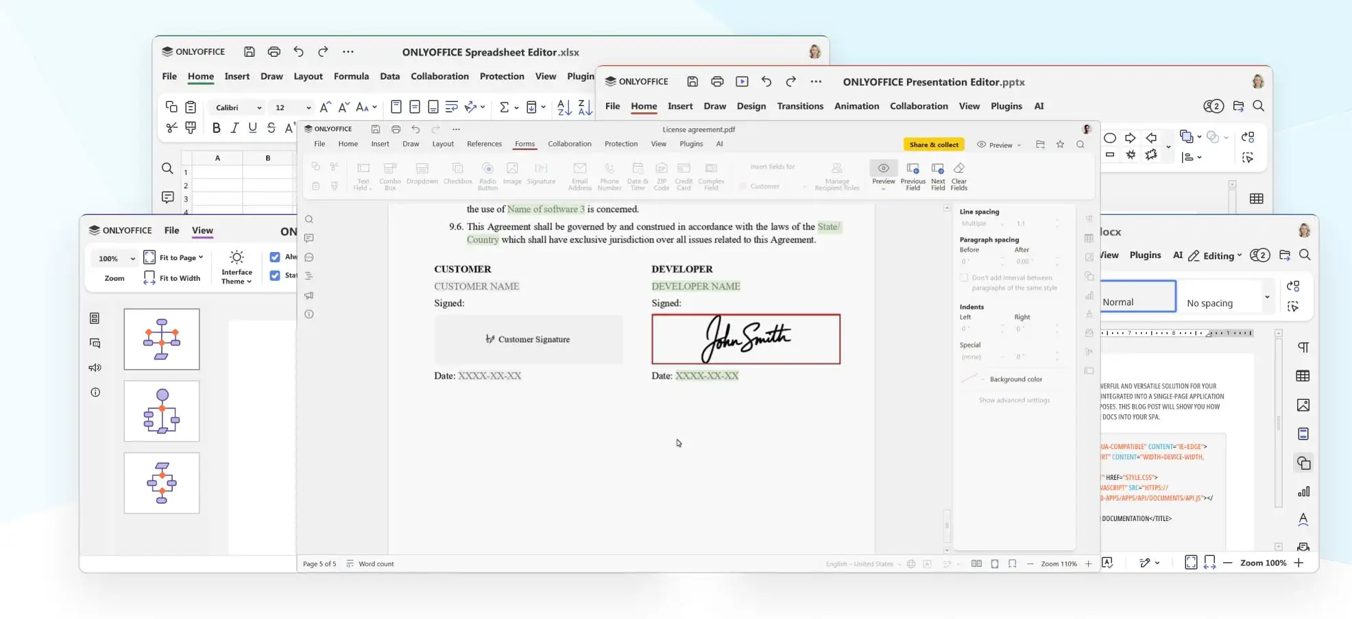Click print icon in Spreadsheet Editor title bar
This screenshot has width=1352, height=619.
coord(274,51)
